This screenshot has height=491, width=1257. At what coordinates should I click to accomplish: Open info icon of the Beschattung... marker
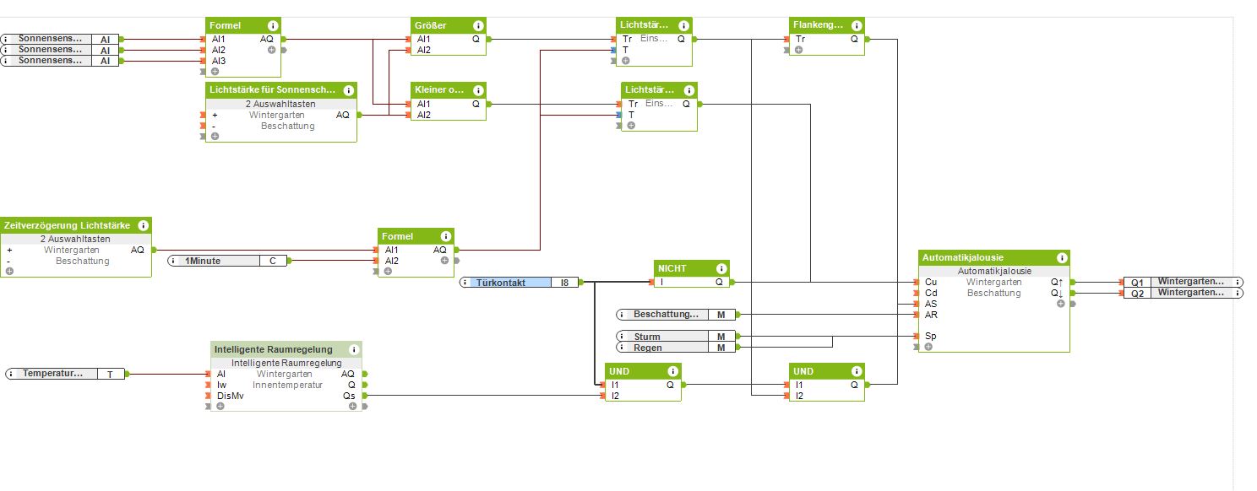[x=623, y=315]
